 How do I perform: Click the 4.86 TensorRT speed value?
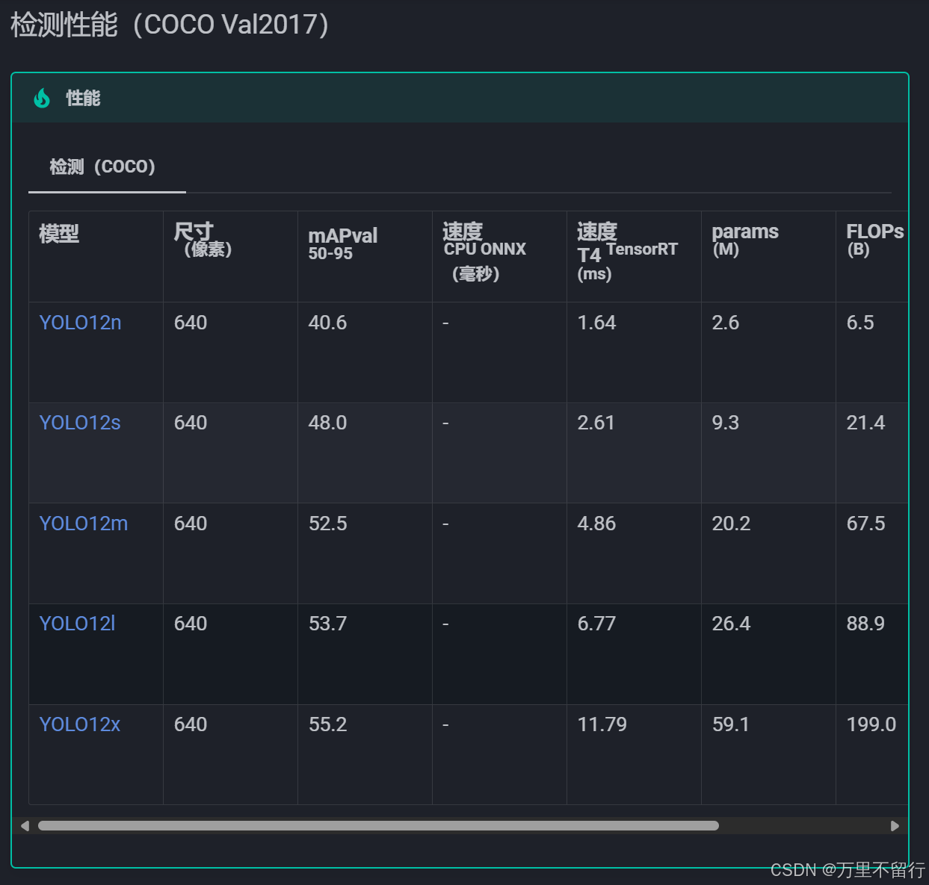596,524
